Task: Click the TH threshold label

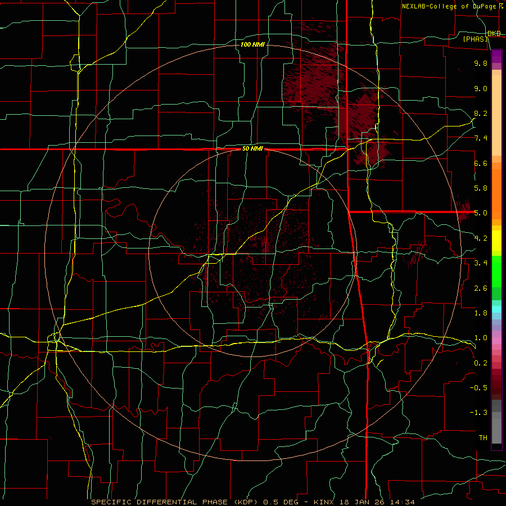Action: tap(483, 438)
